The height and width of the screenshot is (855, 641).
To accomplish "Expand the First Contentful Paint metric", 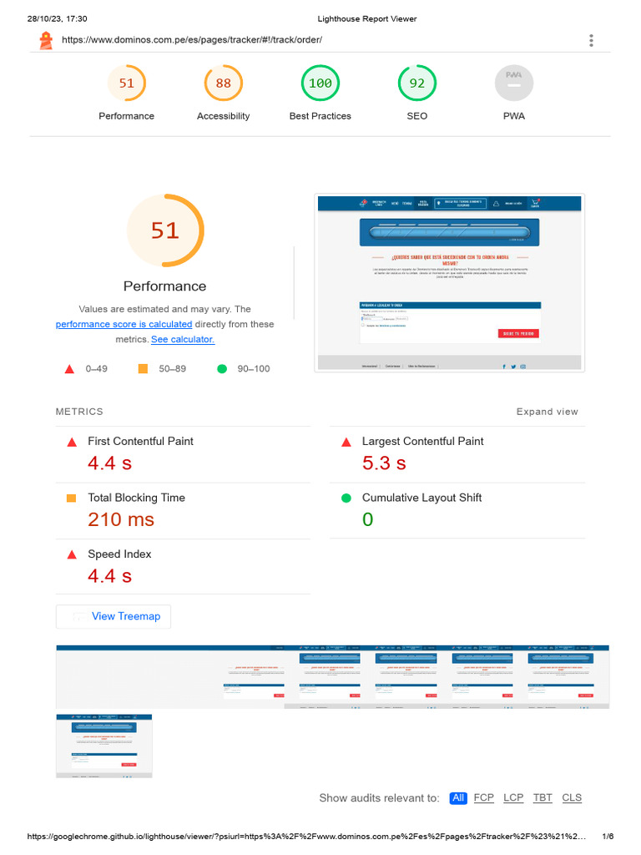I will point(183,454).
